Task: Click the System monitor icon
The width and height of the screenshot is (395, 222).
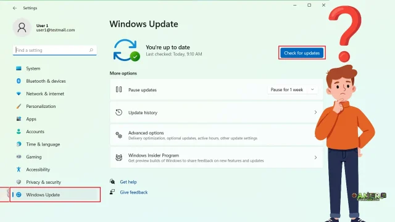Action: [x=19, y=68]
